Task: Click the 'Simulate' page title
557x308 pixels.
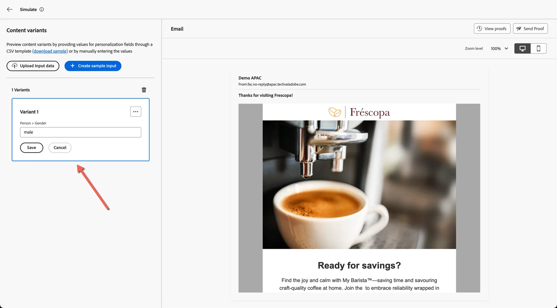Action: (x=28, y=9)
